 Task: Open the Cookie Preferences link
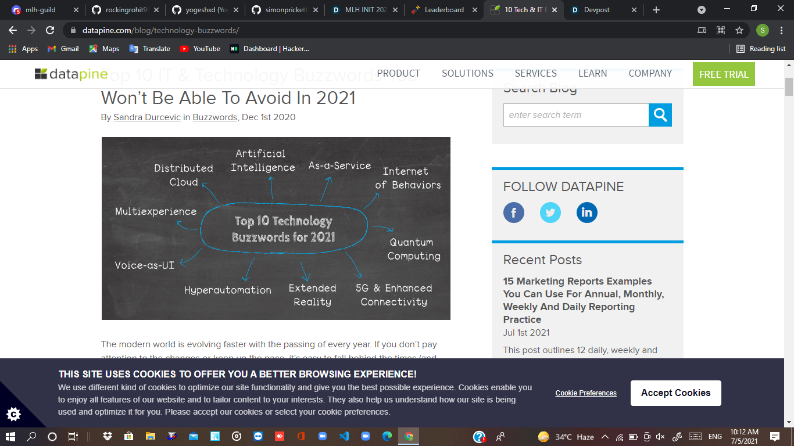click(x=586, y=393)
